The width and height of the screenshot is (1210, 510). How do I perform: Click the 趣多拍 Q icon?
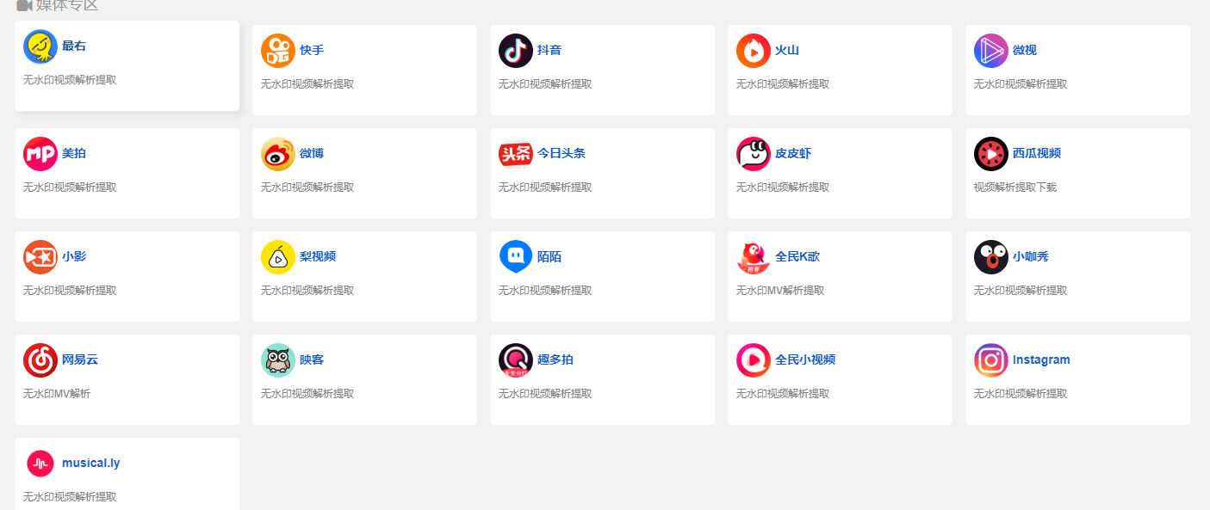516,360
